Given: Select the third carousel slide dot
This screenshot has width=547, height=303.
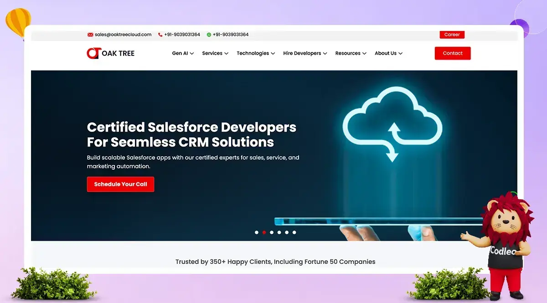Looking at the screenshot, I should pyautogui.click(x=272, y=232).
